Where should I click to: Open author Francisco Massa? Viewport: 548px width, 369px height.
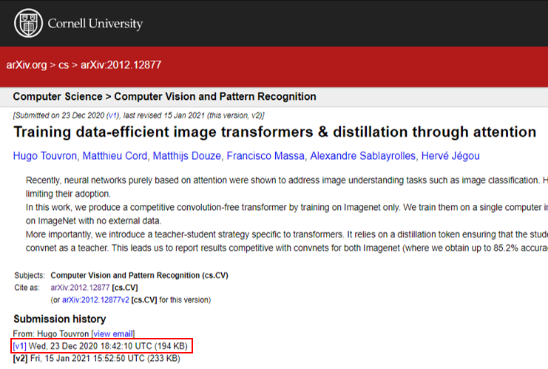tap(265, 156)
